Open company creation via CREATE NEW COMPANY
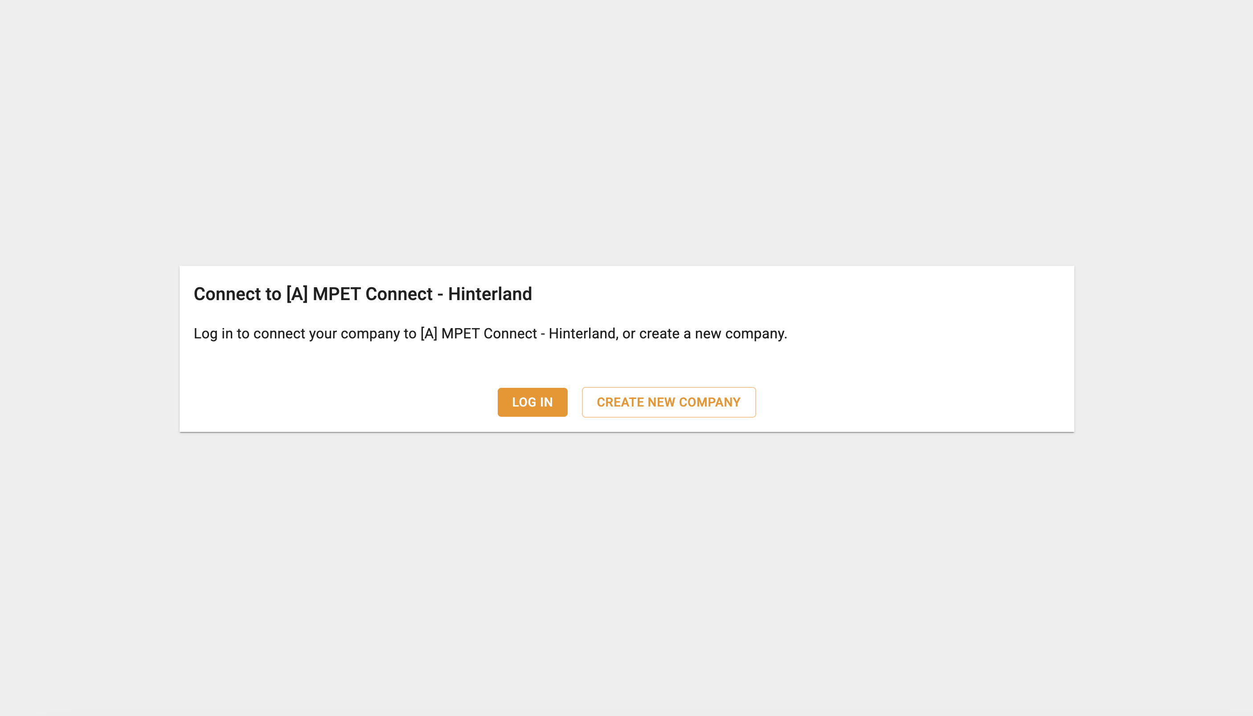Viewport: 1253px width, 716px height. tap(668, 402)
